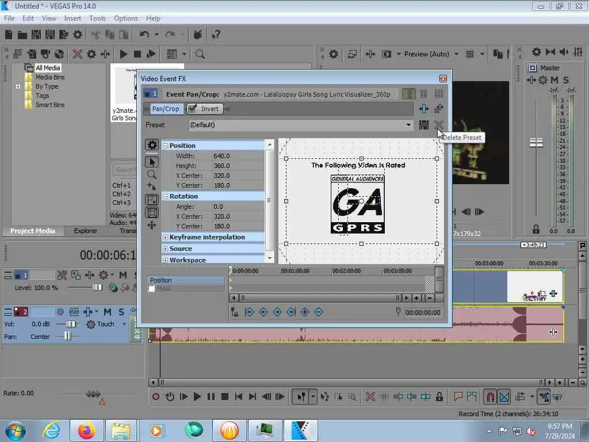Click the Loop Playback button in transport bar
This screenshot has height=442, width=589.
170,397
